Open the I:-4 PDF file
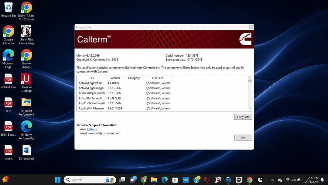This screenshot has width=328, height=185. 9,105
